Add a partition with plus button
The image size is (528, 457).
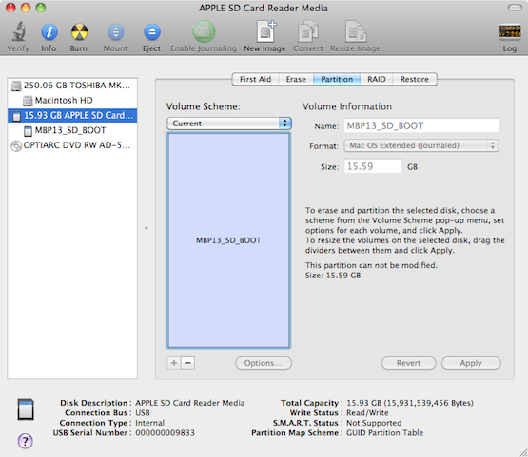[x=174, y=363]
